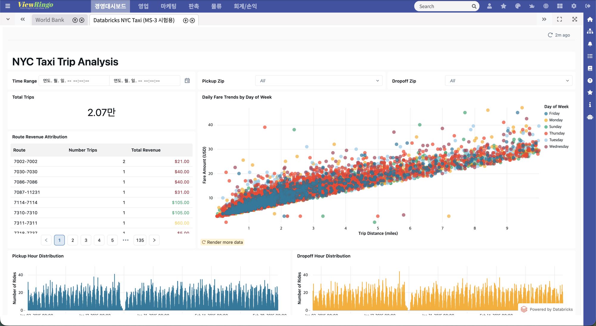Screen dimensions: 596x326
Task: Click the help question mark icon
Action: (590, 80)
